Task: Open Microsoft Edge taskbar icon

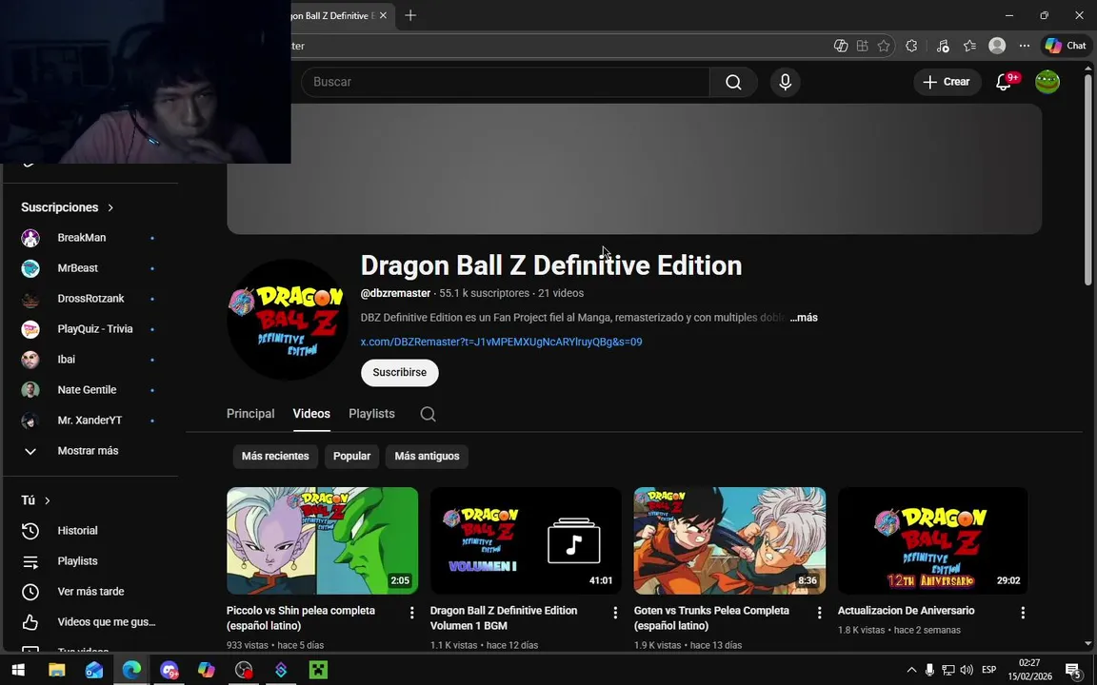Action: coord(131,670)
